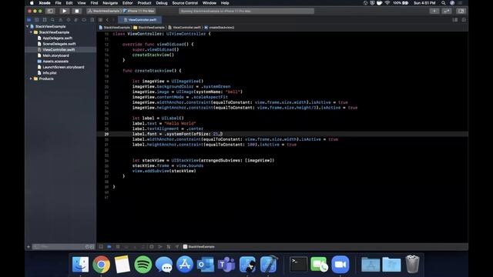
Task: Click ViewController.swift in the jump bar
Action: 184,28
